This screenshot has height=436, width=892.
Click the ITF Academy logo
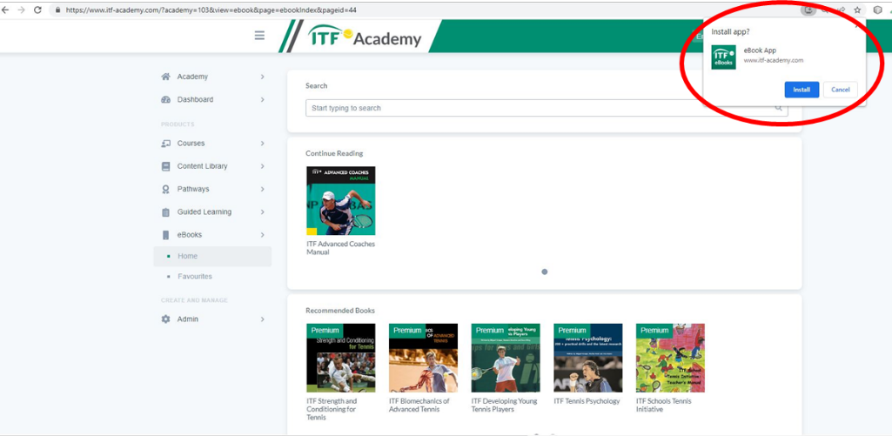click(365, 37)
